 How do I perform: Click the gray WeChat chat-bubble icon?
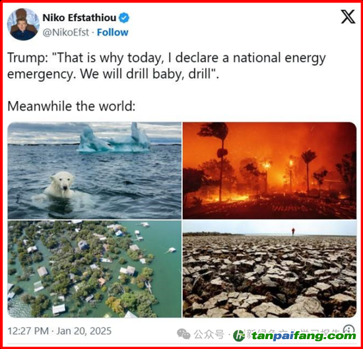click(x=183, y=334)
